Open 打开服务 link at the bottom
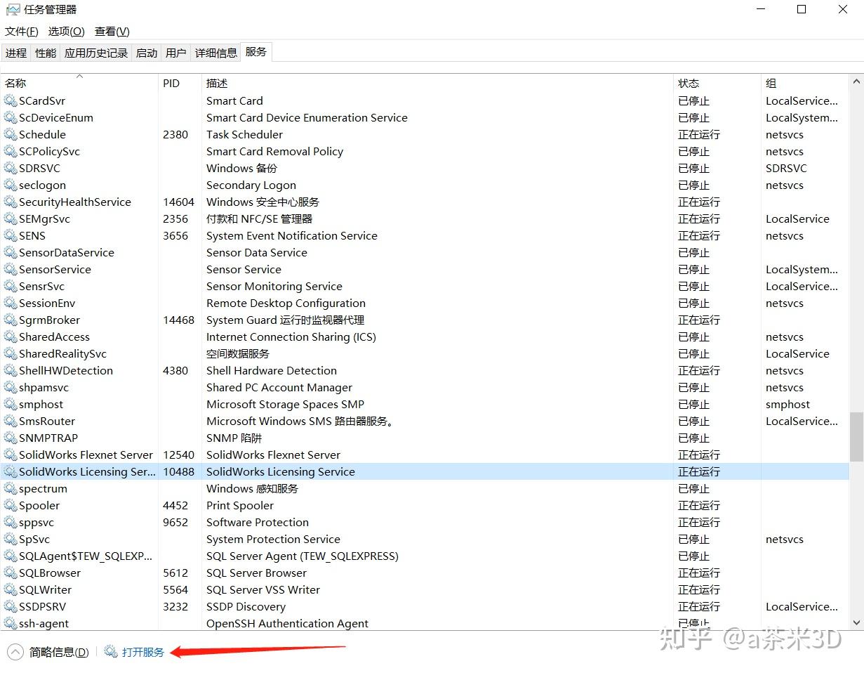Screen dimensions: 864x673 click(140, 651)
